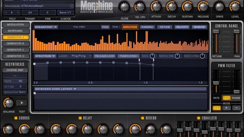
Task: Open the tool mode One dropdown
Action: pos(116,27)
